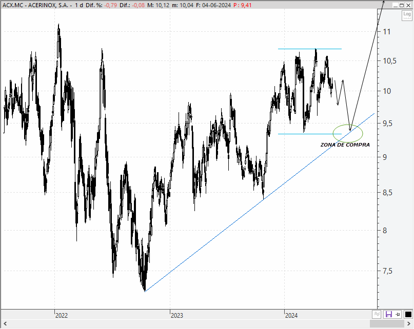Maximize the ACX.MC chart window
Image resolution: width=414 pixels, height=329 pixels.
[x=402, y=5]
